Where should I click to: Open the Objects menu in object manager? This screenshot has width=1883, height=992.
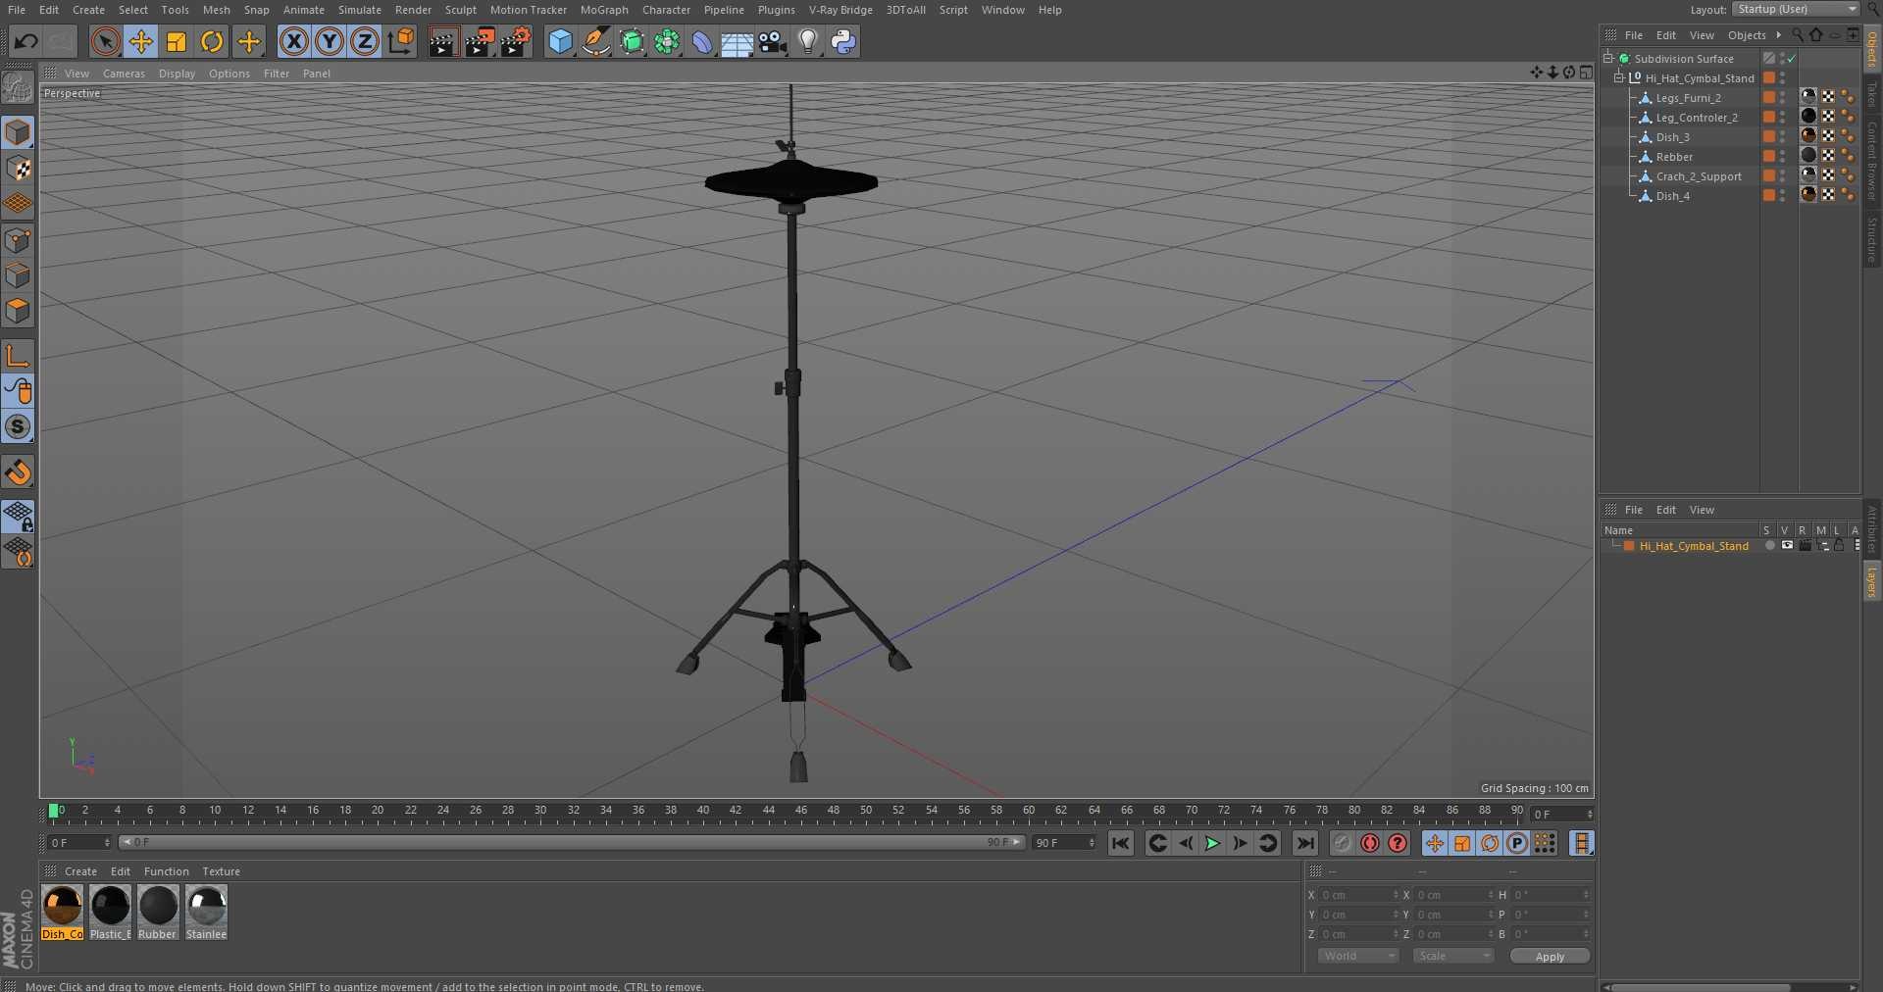click(1747, 35)
